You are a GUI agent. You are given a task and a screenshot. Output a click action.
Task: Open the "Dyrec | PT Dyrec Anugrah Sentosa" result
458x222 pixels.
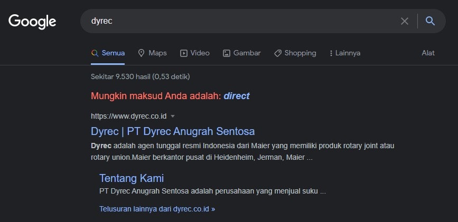click(x=173, y=131)
